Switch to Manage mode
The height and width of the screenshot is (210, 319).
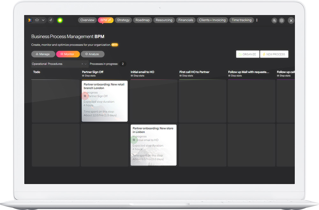coord(43,54)
